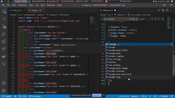
Task: Choose 'background-color' suggestion
Action: tap(139, 50)
